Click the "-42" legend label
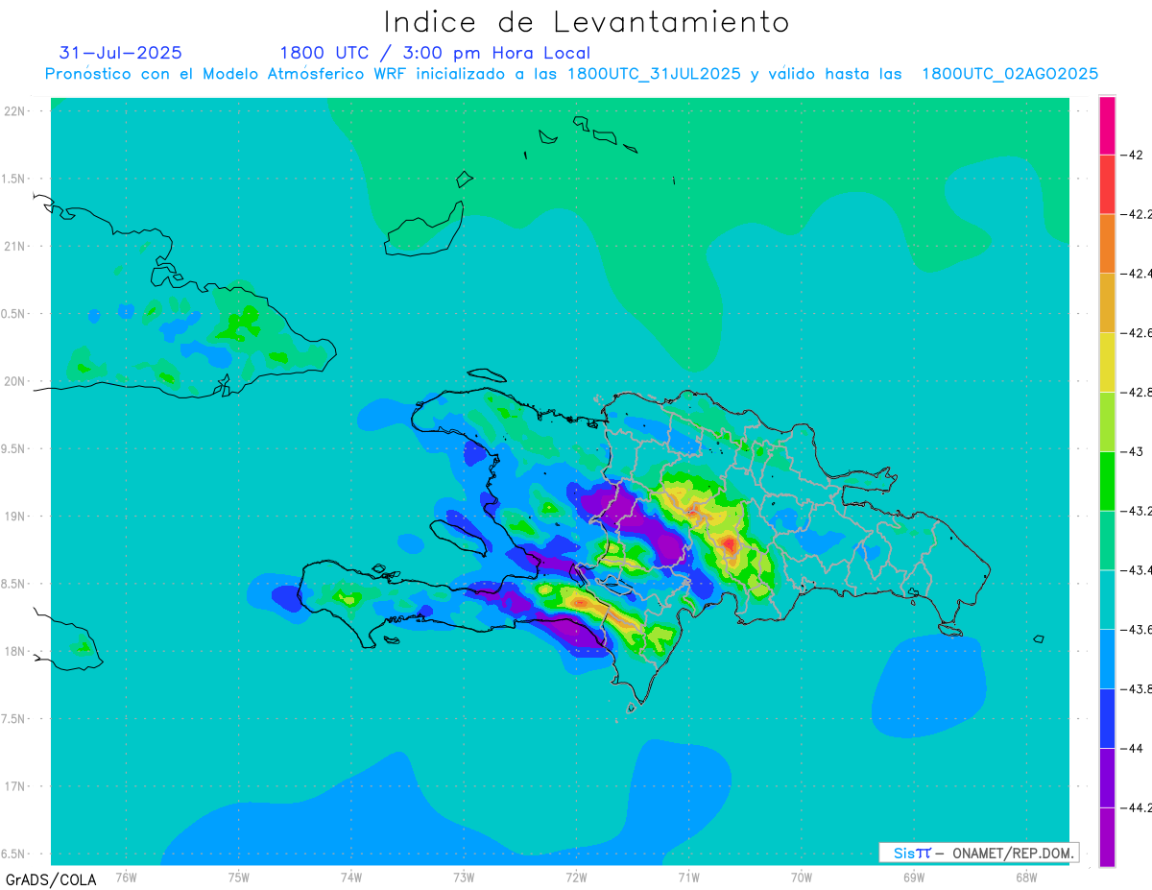1152x890 pixels. pyautogui.click(x=1134, y=155)
